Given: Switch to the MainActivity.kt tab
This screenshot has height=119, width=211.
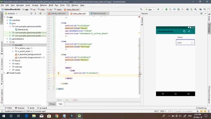Looking at the screenshot, I should click(x=99, y=14).
